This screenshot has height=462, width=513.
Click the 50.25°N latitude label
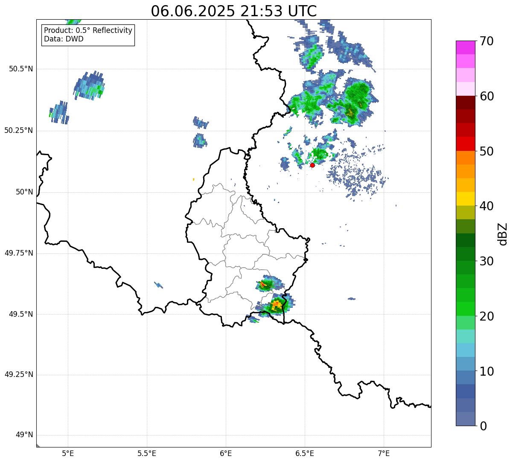pyautogui.click(x=18, y=130)
